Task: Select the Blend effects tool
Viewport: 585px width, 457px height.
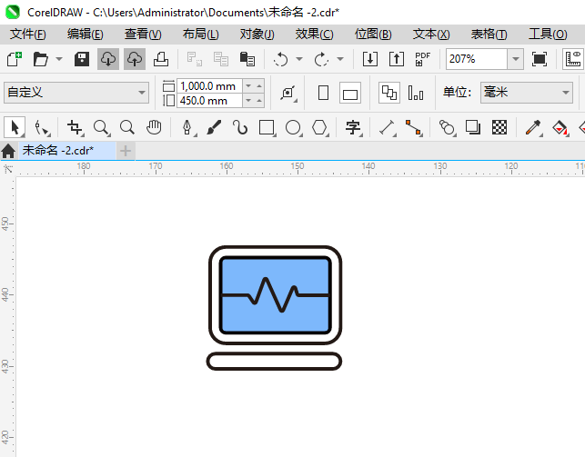Action: point(448,128)
